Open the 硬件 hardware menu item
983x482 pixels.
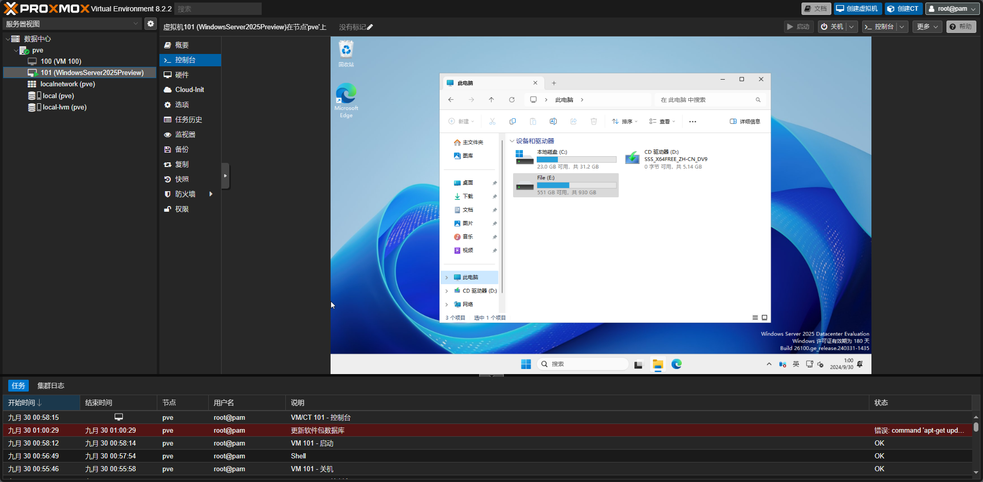pos(182,75)
